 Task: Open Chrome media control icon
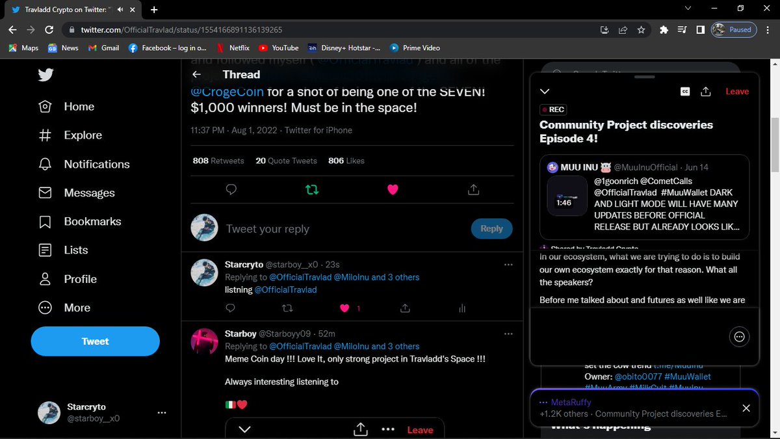682,30
